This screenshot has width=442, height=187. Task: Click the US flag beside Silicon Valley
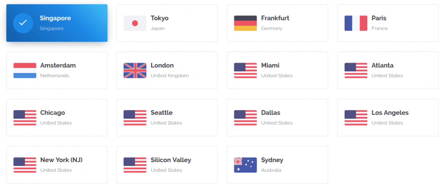pyautogui.click(x=135, y=165)
